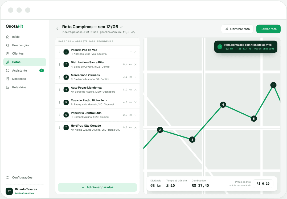Open Clientes in the sidebar
The image size is (287, 199).
click(x=25, y=53)
